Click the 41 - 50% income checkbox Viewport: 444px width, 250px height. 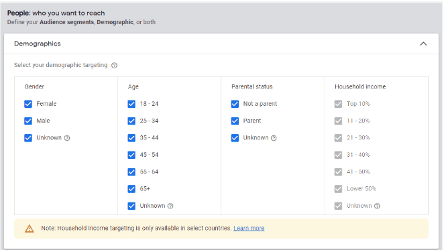point(338,172)
